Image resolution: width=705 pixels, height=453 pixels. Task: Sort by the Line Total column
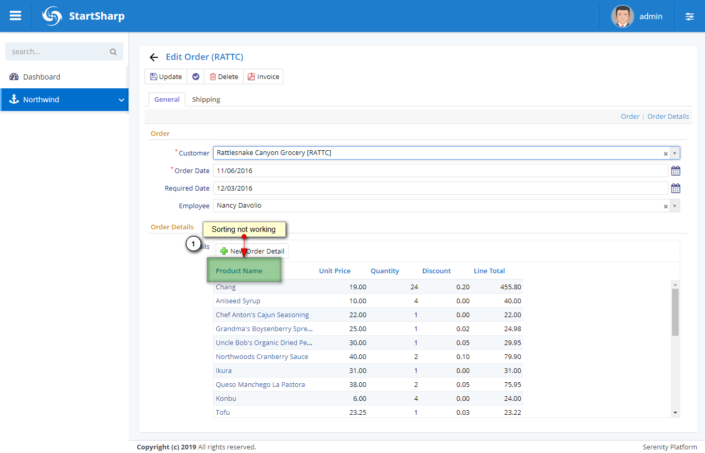(x=489, y=271)
